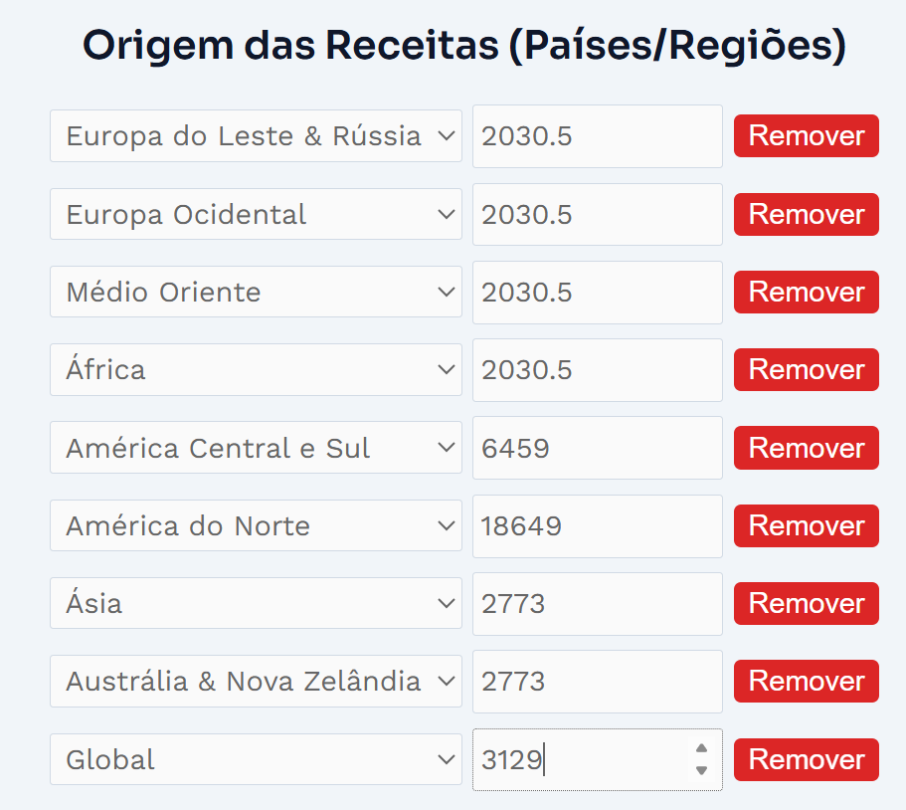Expand the Europa Ocidental region dropdown
Viewport: 906px width, 810px height.
click(x=256, y=214)
